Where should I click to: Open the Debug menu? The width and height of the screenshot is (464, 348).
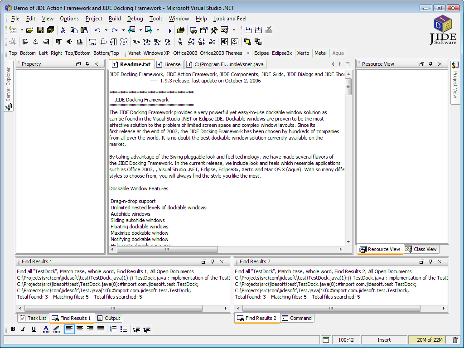point(135,19)
